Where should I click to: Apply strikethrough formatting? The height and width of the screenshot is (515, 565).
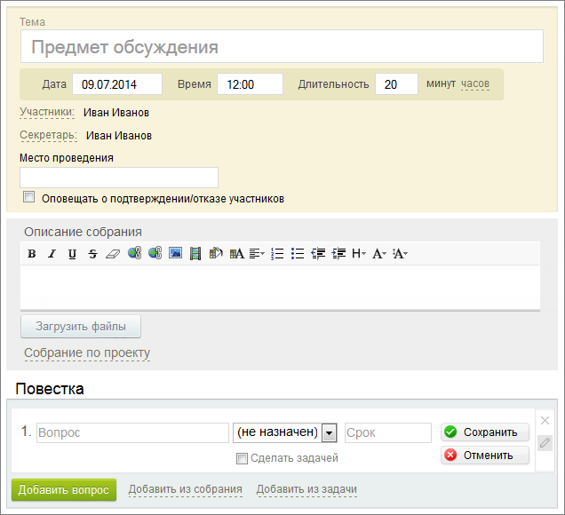point(92,254)
